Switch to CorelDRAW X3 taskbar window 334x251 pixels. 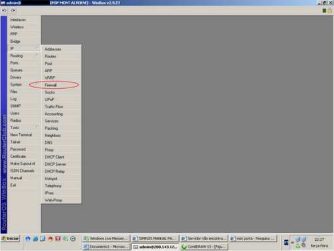[204, 247]
